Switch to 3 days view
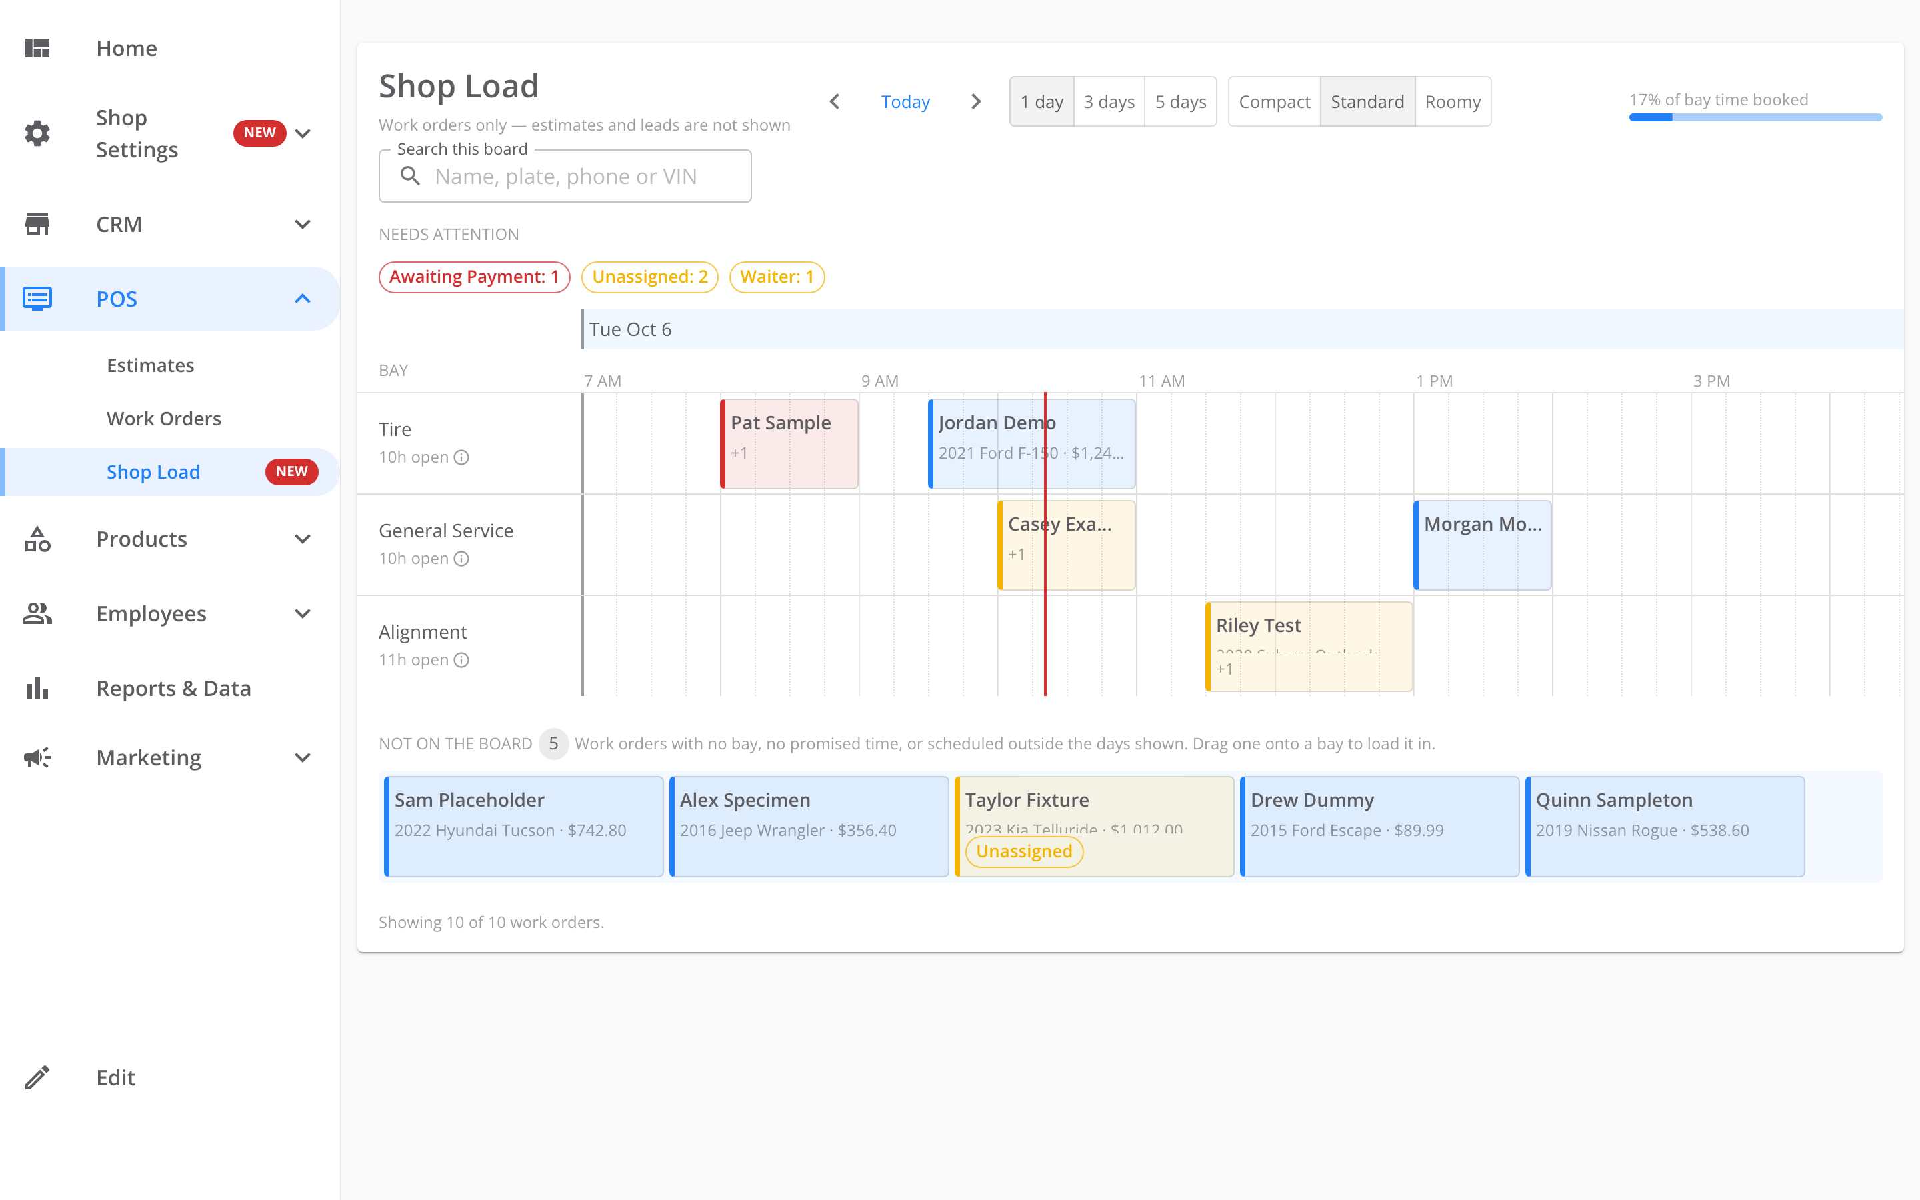Image resolution: width=1920 pixels, height=1200 pixels. click(x=1109, y=101)
